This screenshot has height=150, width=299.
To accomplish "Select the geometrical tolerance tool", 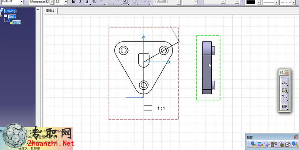I will pos(284,106).
